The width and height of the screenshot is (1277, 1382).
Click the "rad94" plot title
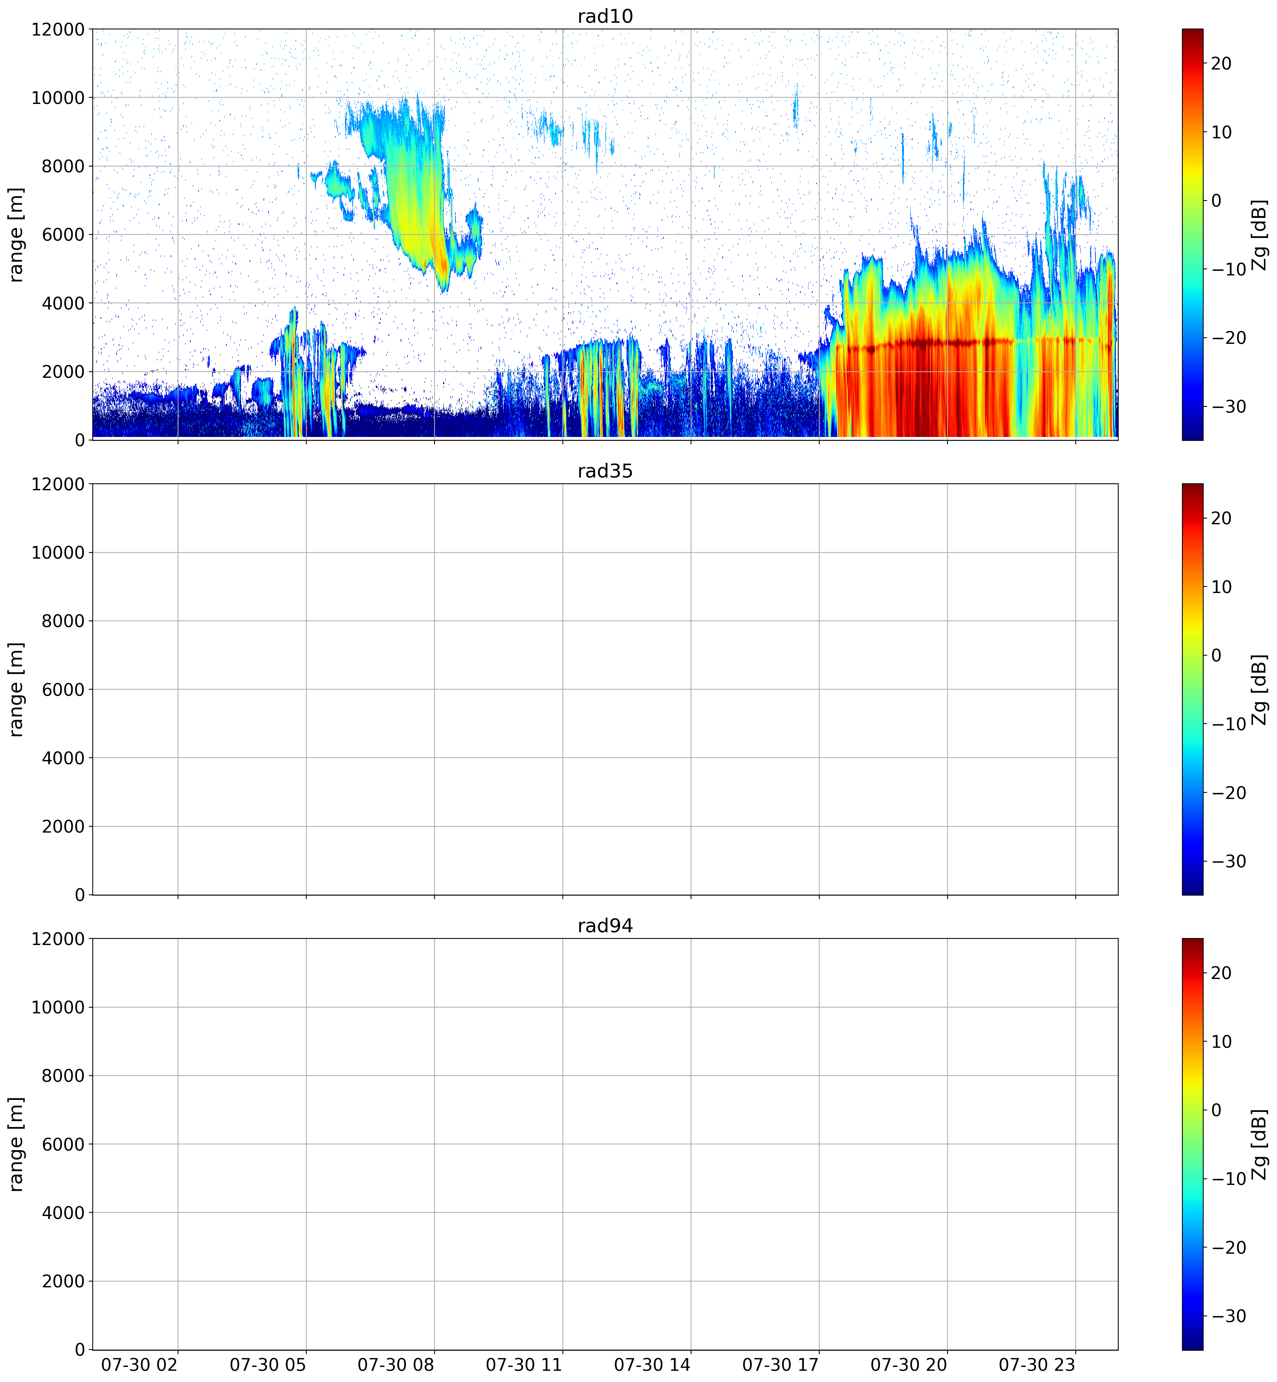coord(605,926)
